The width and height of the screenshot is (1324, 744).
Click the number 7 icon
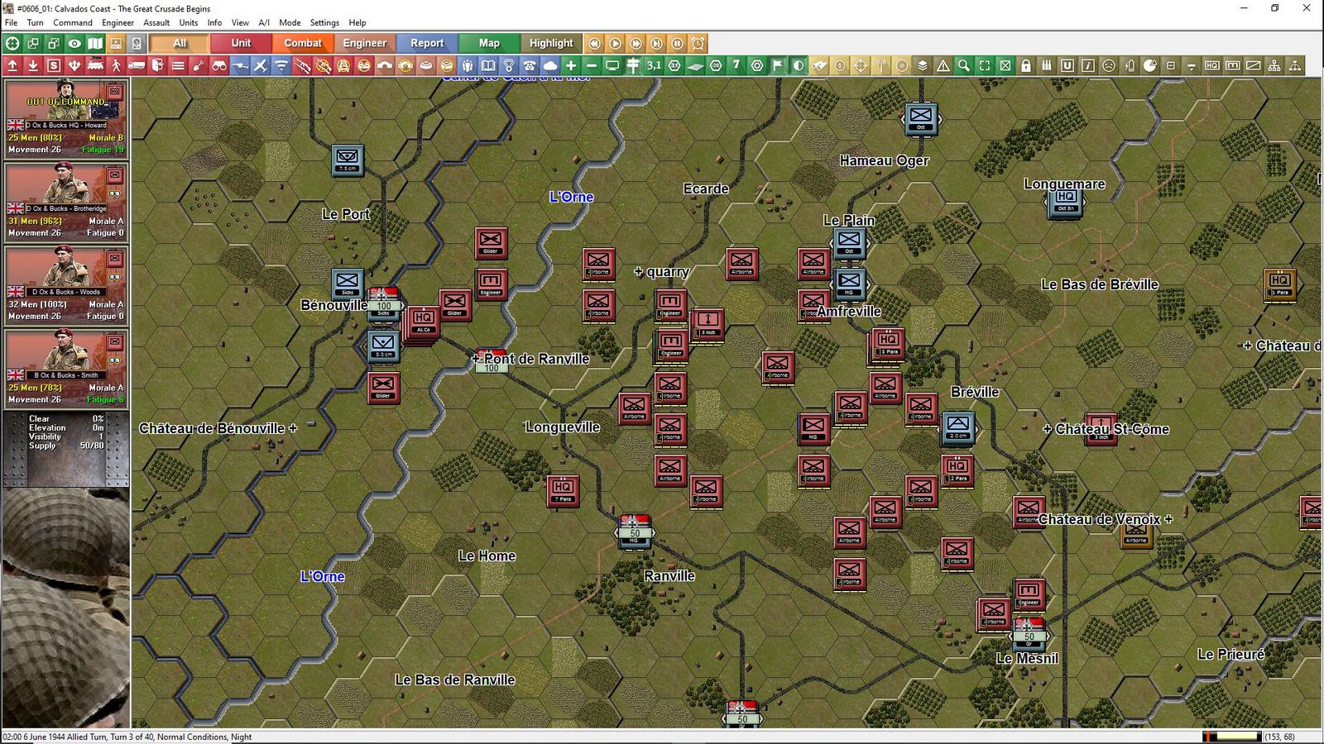click(736, 65)
